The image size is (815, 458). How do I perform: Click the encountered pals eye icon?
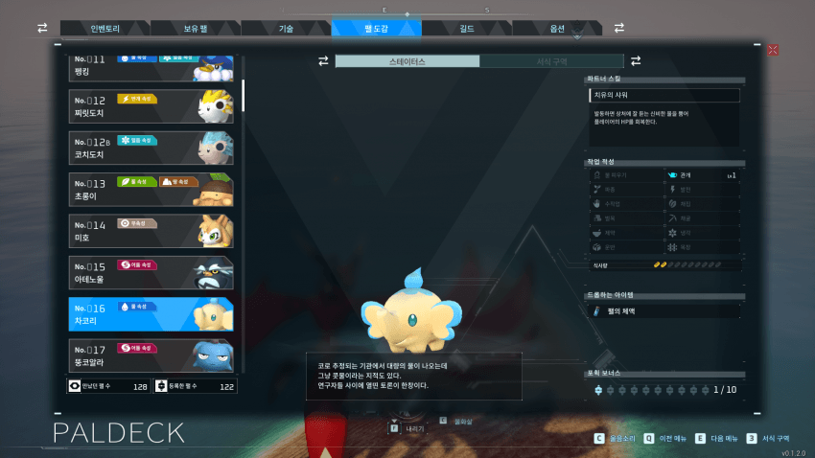pyautogui.click(x=75, y=386)
